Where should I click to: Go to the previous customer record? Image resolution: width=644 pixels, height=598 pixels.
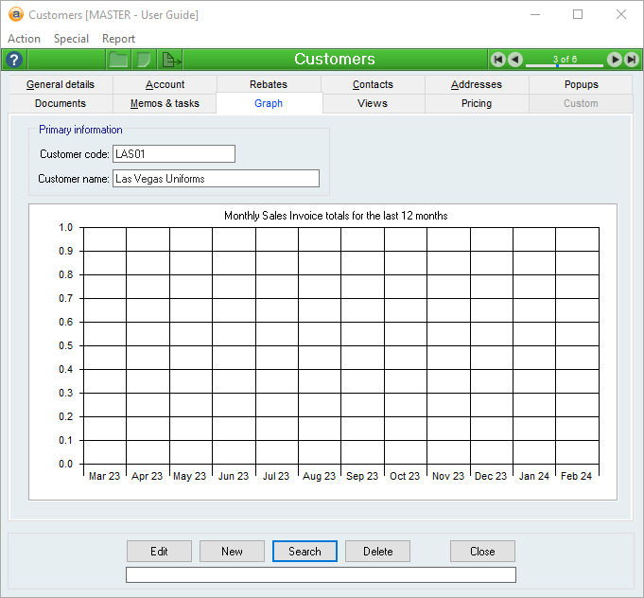click(514, 60)
